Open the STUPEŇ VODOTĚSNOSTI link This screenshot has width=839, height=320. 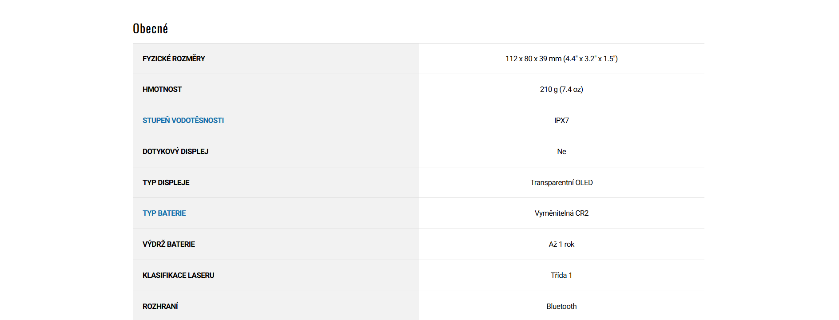[x=183, y=120]
